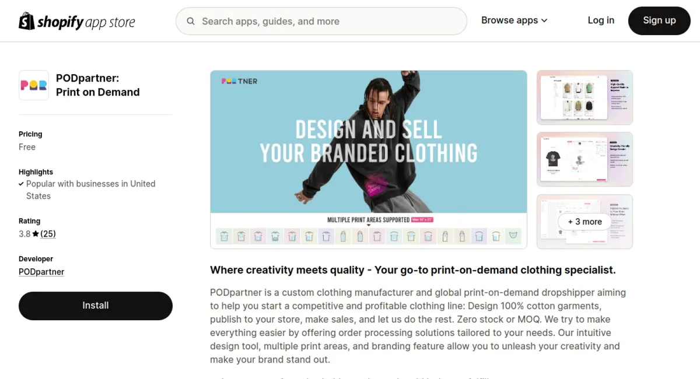
Task: Open the (25) reviews link
Action: (48, 234)
